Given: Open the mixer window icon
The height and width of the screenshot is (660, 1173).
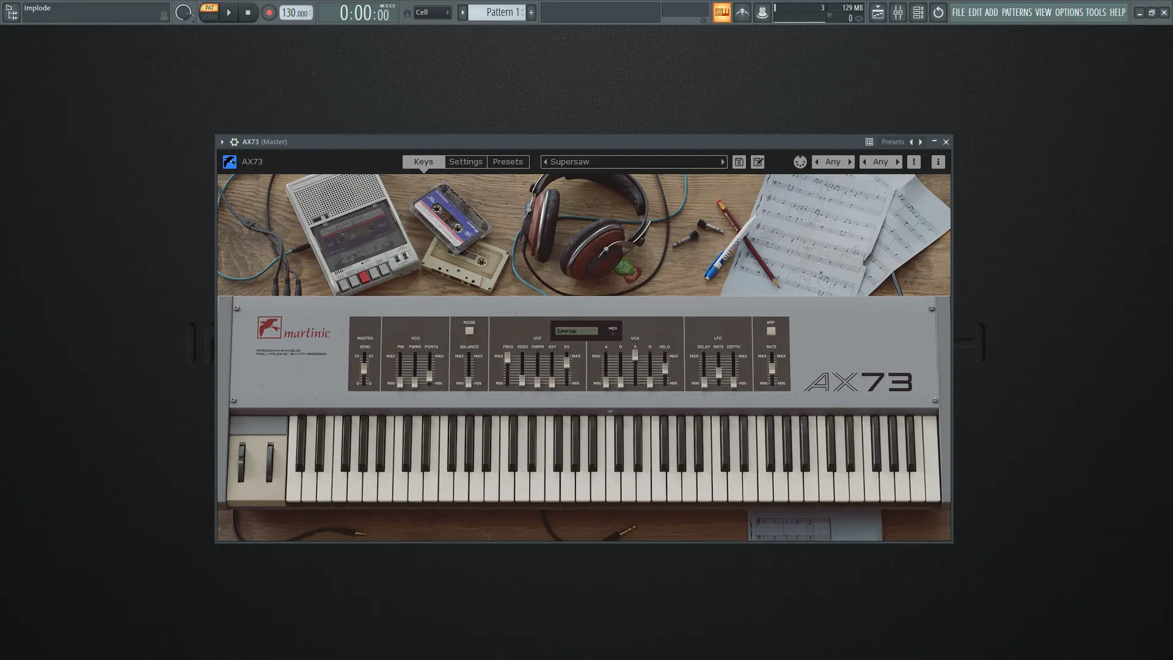Looking at the screenshot, I should [x=897, y=12].
